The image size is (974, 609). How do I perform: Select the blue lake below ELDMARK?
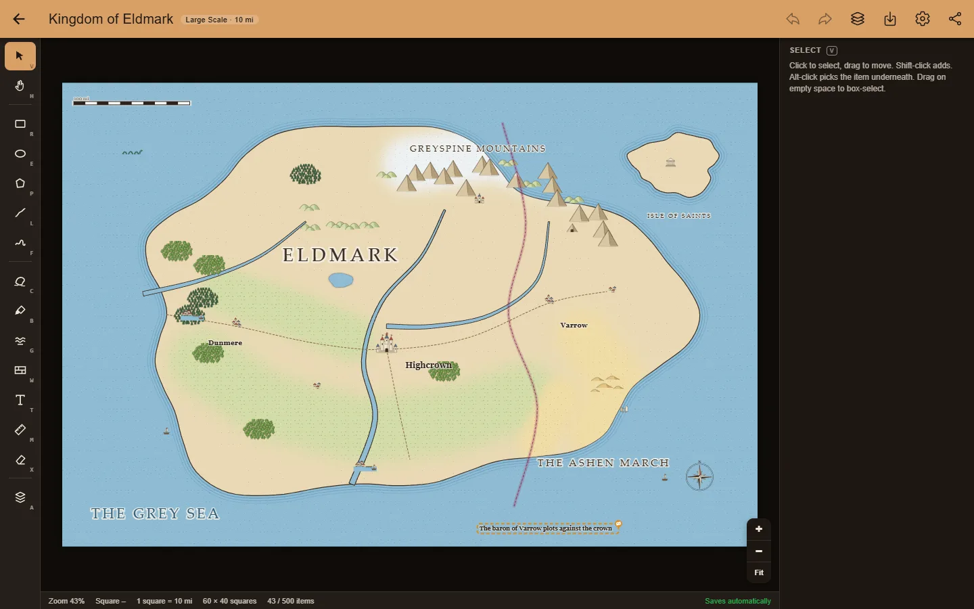(x=341, y=279)
